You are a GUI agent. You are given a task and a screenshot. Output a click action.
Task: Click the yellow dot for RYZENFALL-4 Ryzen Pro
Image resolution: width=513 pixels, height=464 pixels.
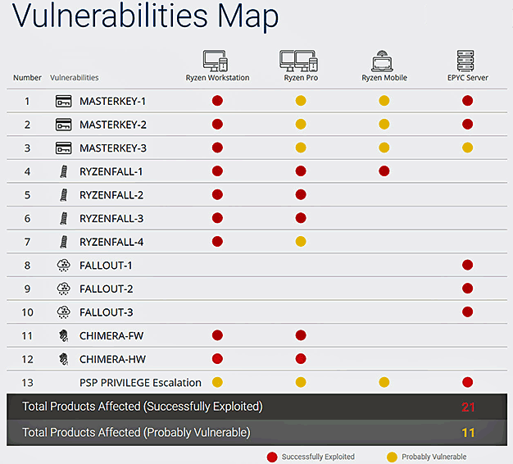click(x=301, y=242)
